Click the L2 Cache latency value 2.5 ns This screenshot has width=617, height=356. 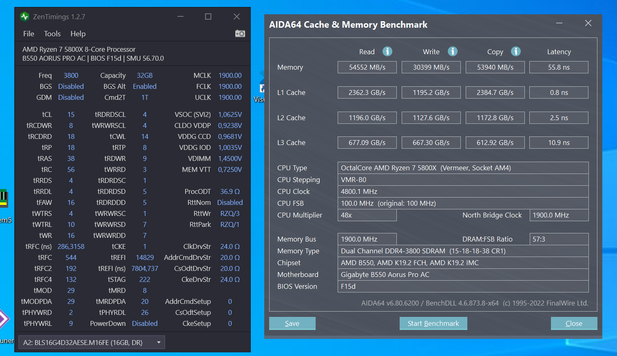pos(559,118)
